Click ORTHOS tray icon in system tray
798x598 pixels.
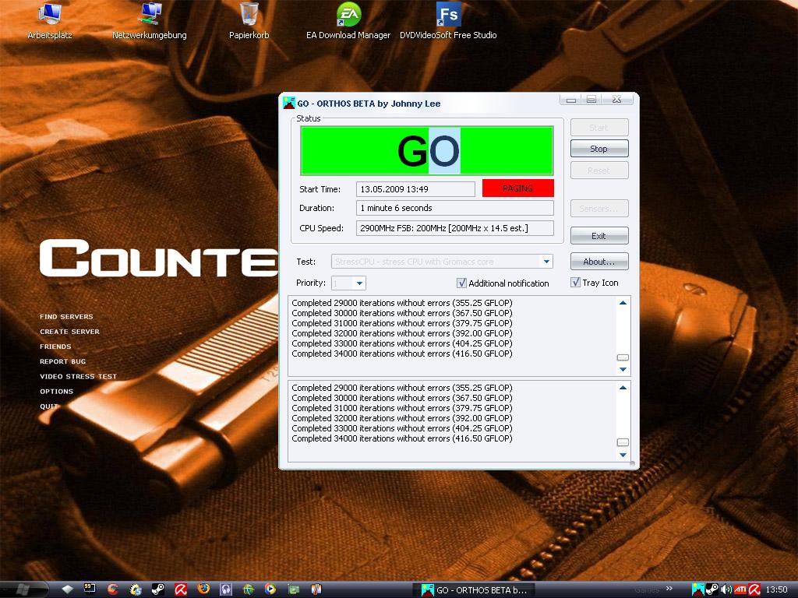697,589
